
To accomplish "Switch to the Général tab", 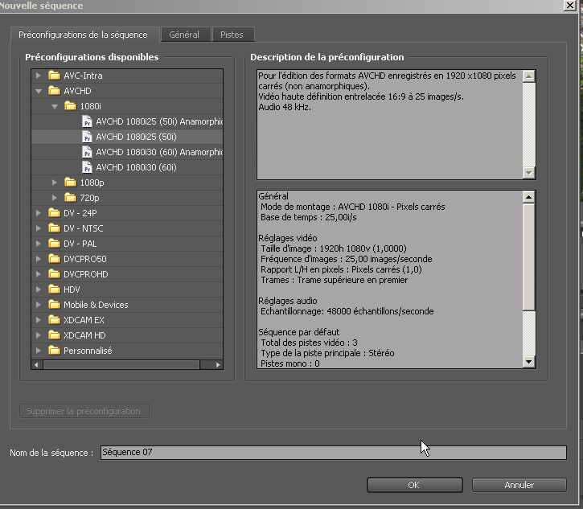I will tap(184, 35).
